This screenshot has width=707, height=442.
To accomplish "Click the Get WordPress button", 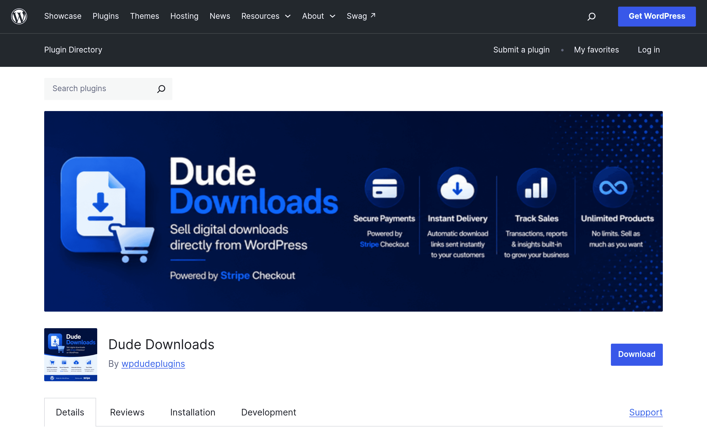I will pos(657,16).
